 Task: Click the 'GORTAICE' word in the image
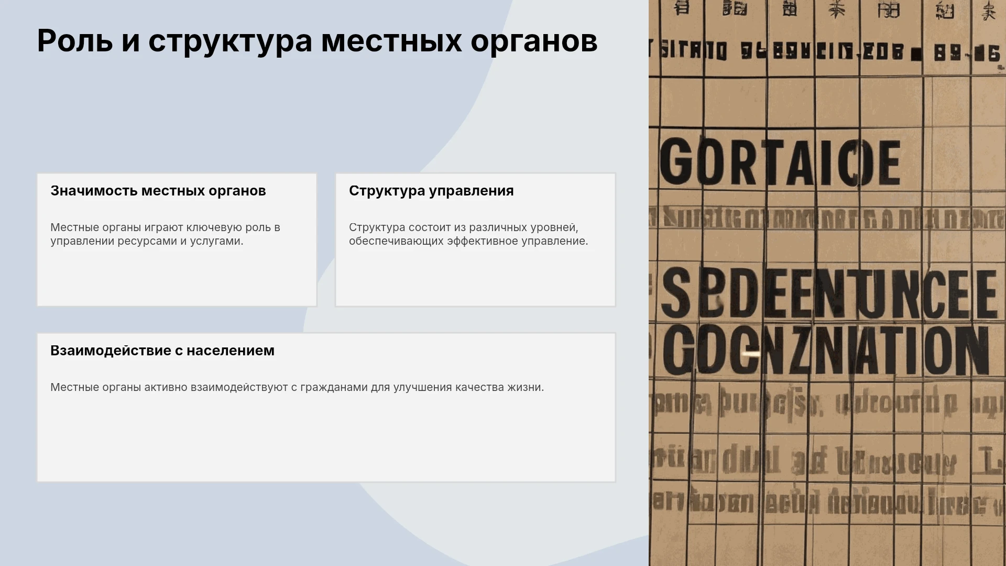coord(780,163)
